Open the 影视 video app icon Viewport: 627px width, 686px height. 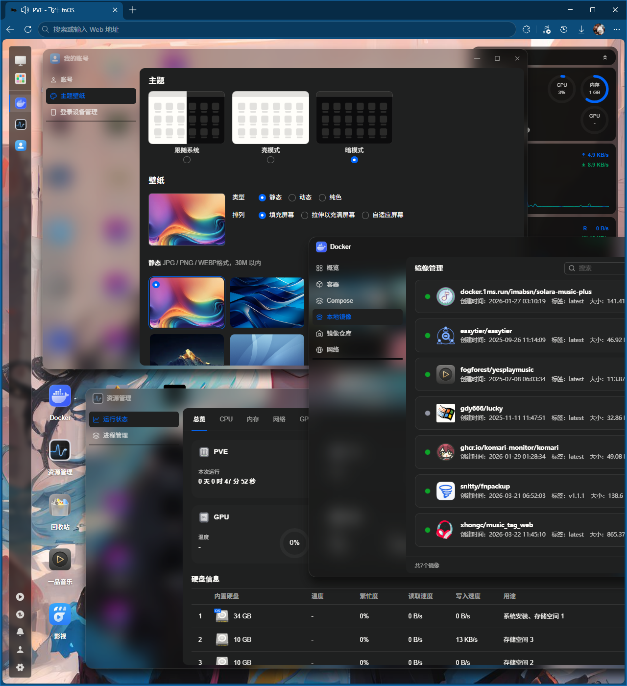[x=60, y=614]
